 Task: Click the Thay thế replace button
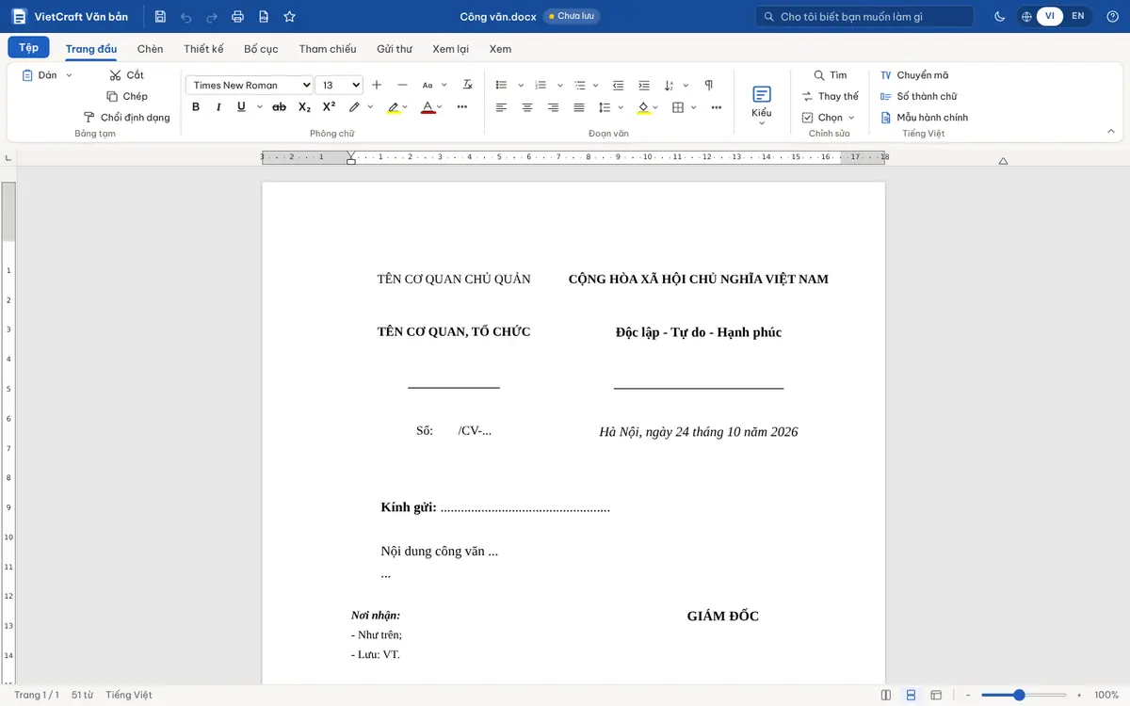click(x=831, y=96)
